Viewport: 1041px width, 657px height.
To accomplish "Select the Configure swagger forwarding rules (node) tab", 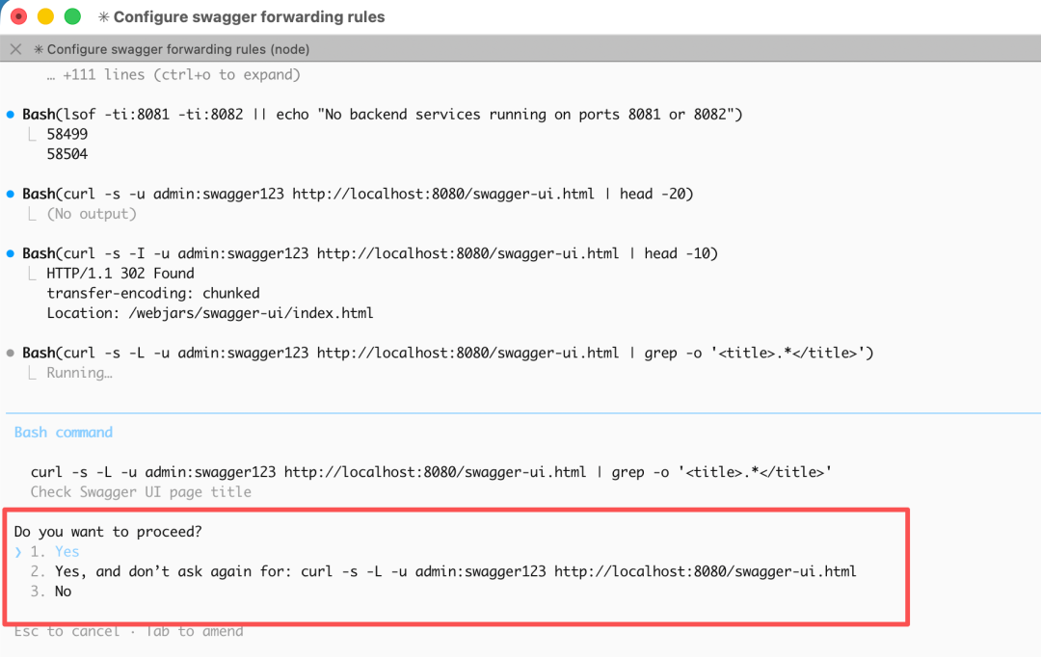I will (172, 49).
